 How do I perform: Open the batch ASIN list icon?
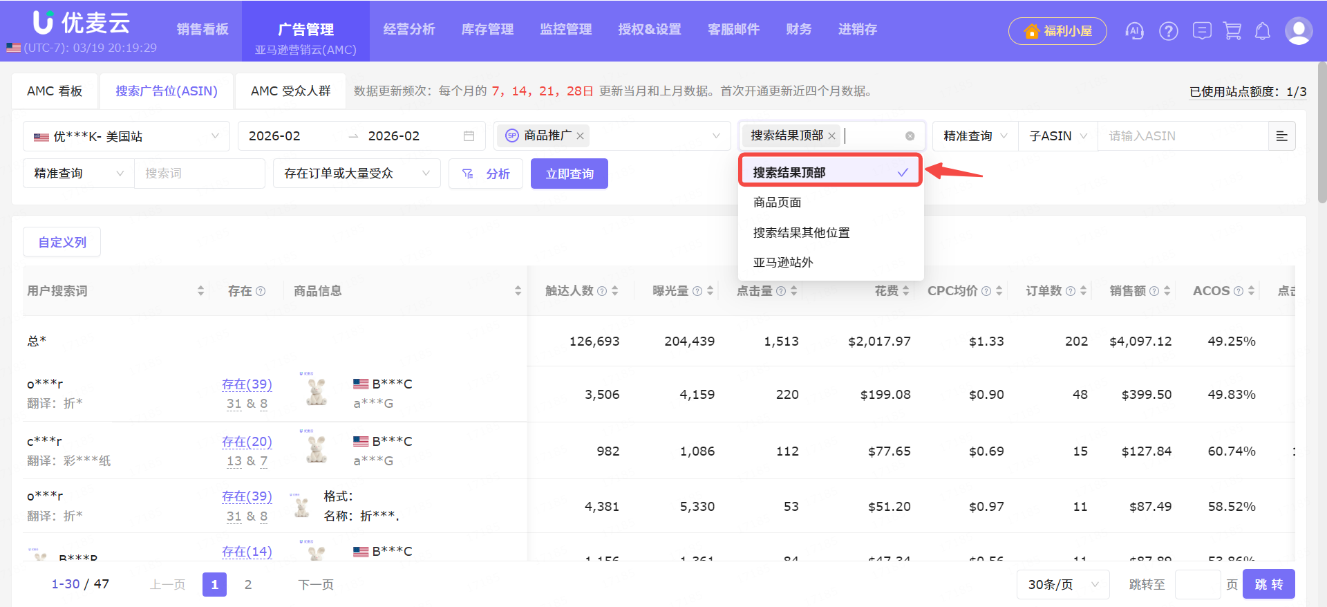[x=1281, y=136]
